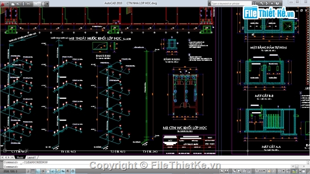Click the New drawing icon
The image size is (310, 174).
coord(13,4)
